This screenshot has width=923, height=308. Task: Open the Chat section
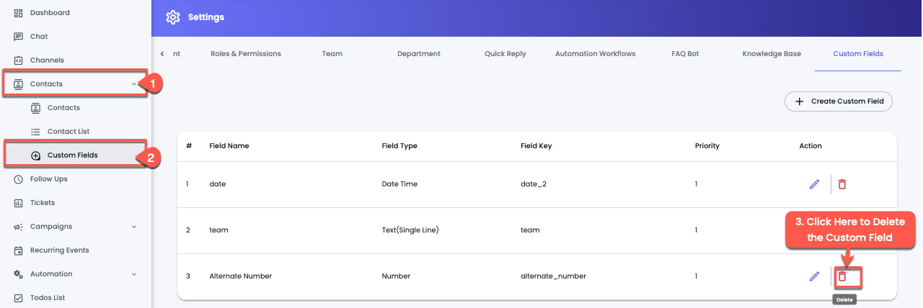(39, 37)
